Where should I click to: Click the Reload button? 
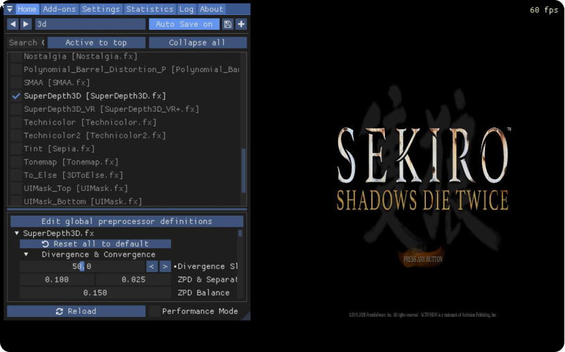click(x=76, y=311)
